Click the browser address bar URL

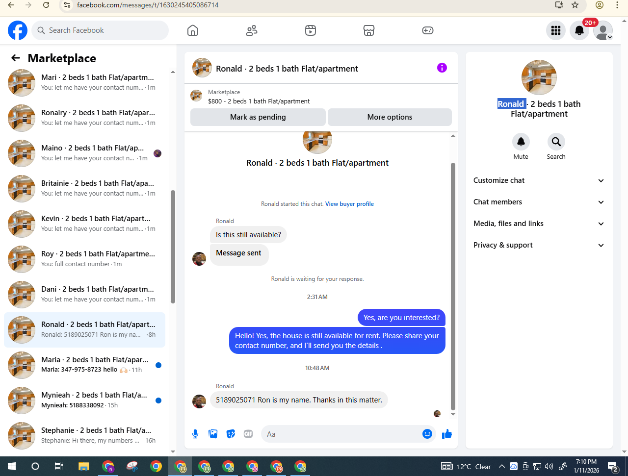pos(148,5)
